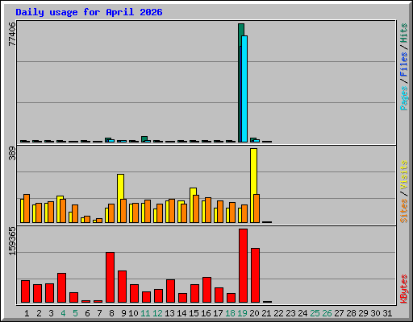Click the 'Daily usage for April 2026' title
Viewport: 413px width, 322px height.
click(x=89, y=12)
